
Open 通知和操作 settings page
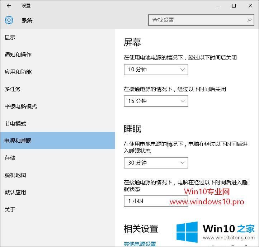click(x=18, y=55)
